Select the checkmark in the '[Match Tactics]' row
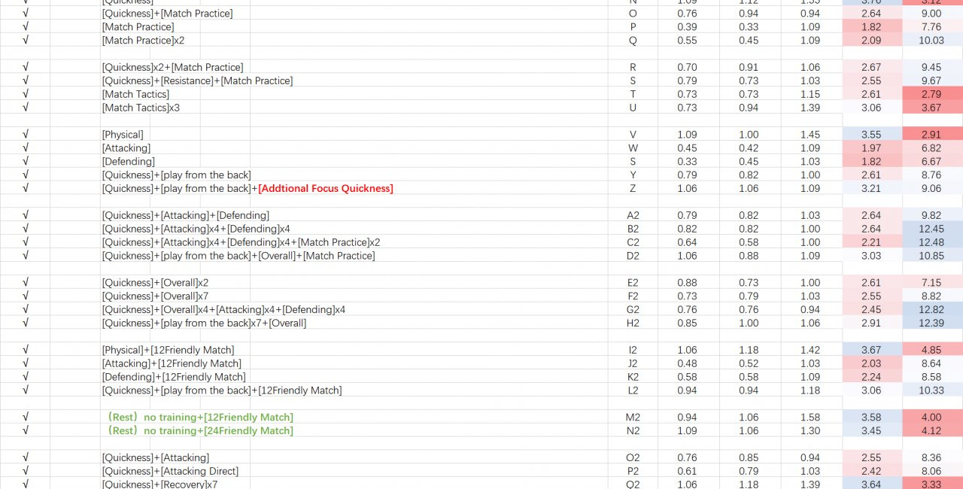The width and height of the screenshot is (963, 489). (26, 94)
